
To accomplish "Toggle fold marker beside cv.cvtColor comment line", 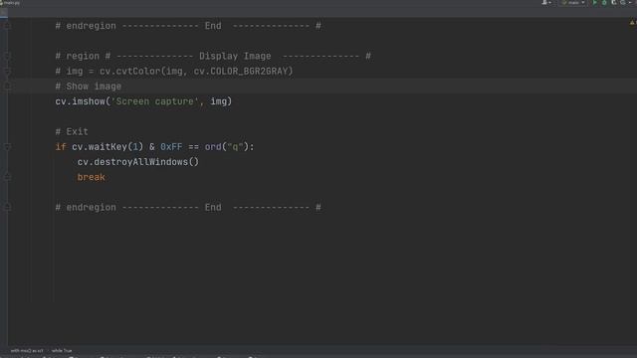I will tap(7, 72).
